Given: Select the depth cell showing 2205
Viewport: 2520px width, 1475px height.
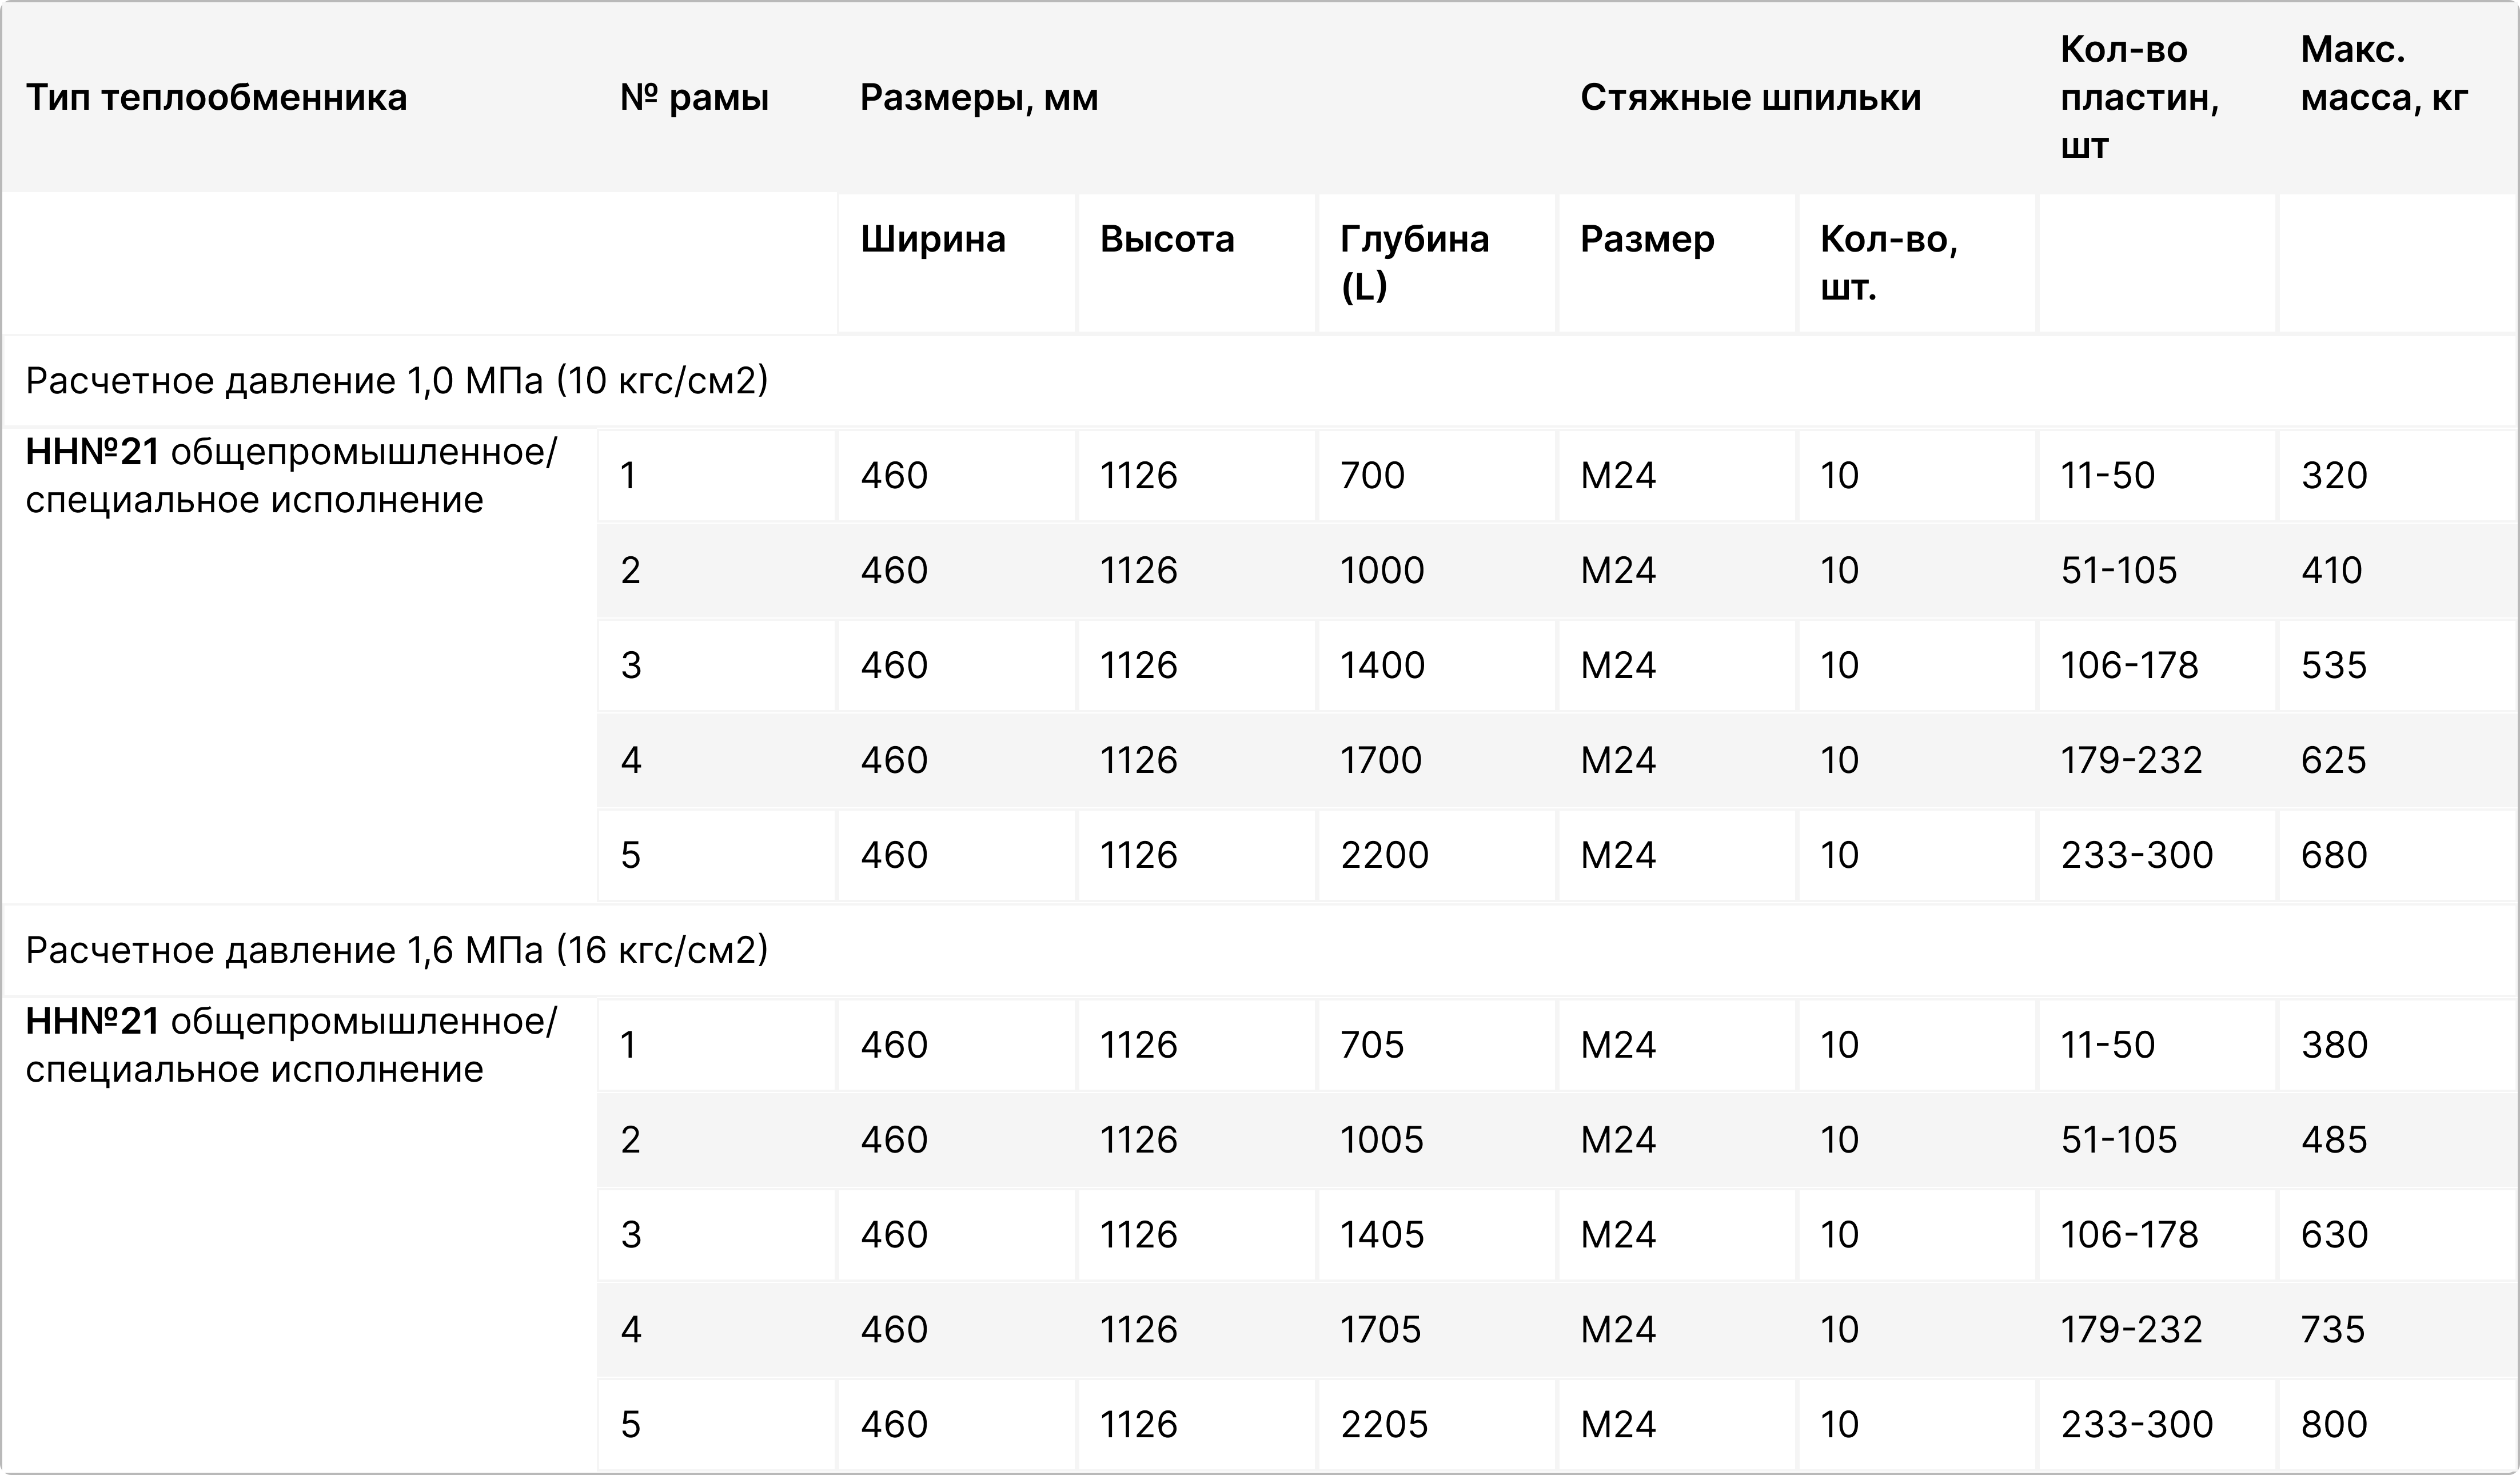Looking at the screenshot, I should (x=1384, y=1425).
